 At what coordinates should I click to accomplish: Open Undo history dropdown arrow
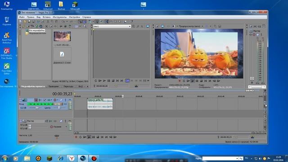click(x=67, y=22)
